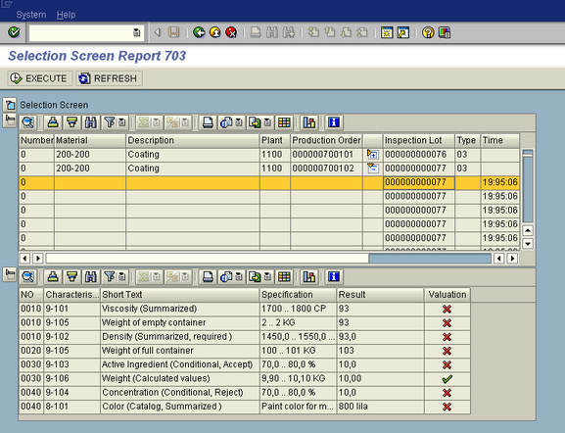Click the blue Information icon in lower grid
The image size is (565, 433).
click(334, 277)
